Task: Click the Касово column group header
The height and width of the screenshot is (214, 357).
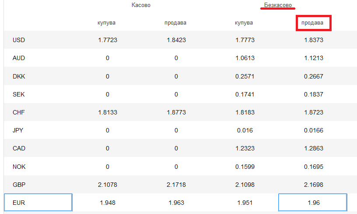Action: (141, 5)
